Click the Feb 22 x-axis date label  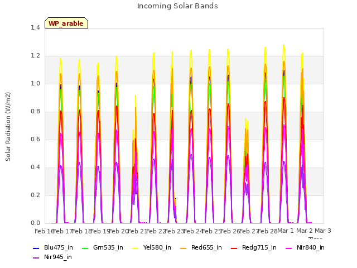pos(156,231)
